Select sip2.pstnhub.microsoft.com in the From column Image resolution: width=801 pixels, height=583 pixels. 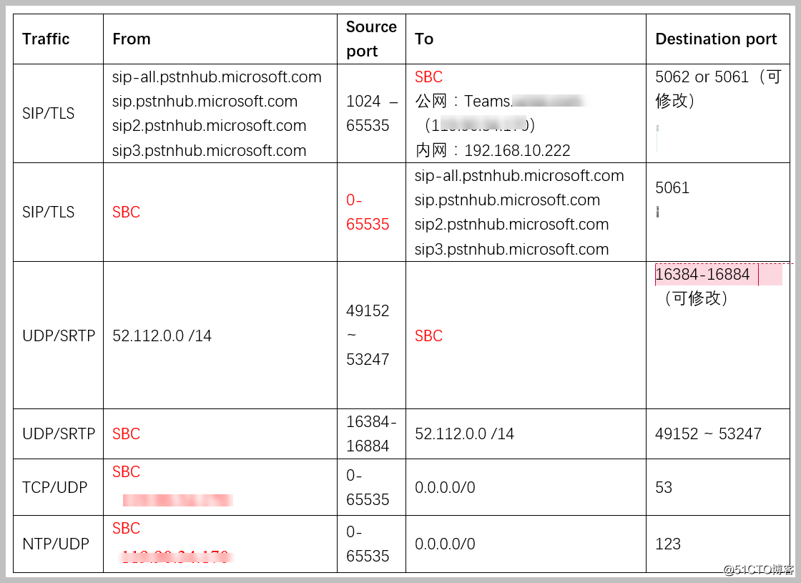[x=209, y=126]
